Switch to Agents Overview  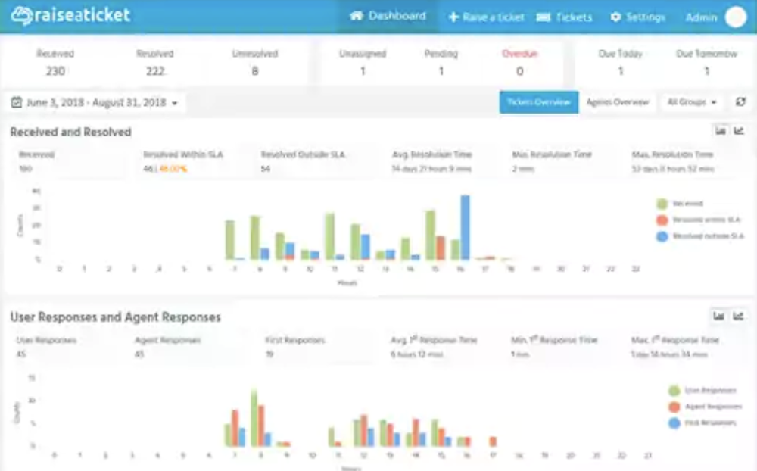point(618,102)
